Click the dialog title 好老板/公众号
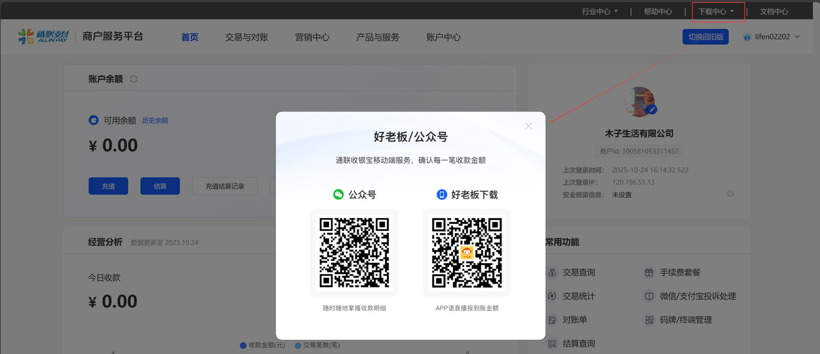Viewport: 820px width, 354px height. pos(410,137)
